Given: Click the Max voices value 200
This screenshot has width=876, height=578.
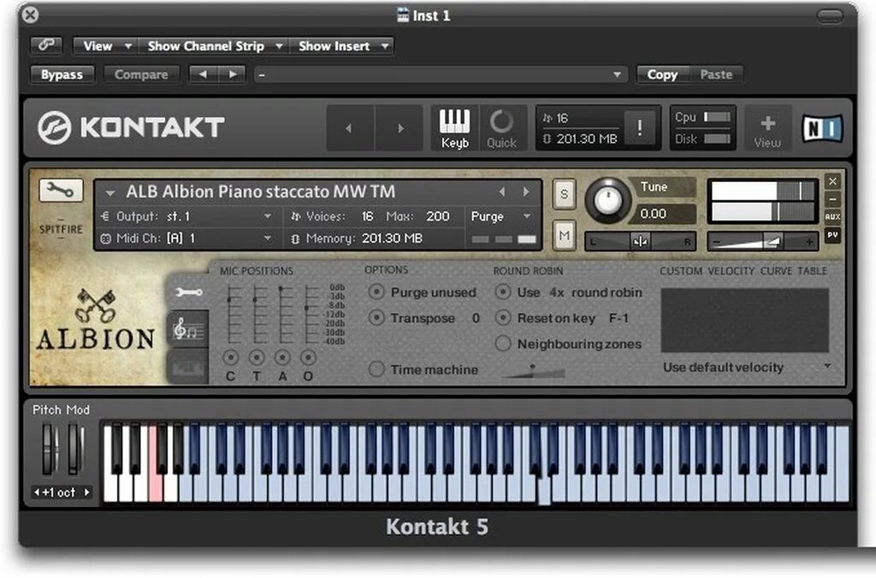Looking at the screenshot, I should (x=437, y=216).
